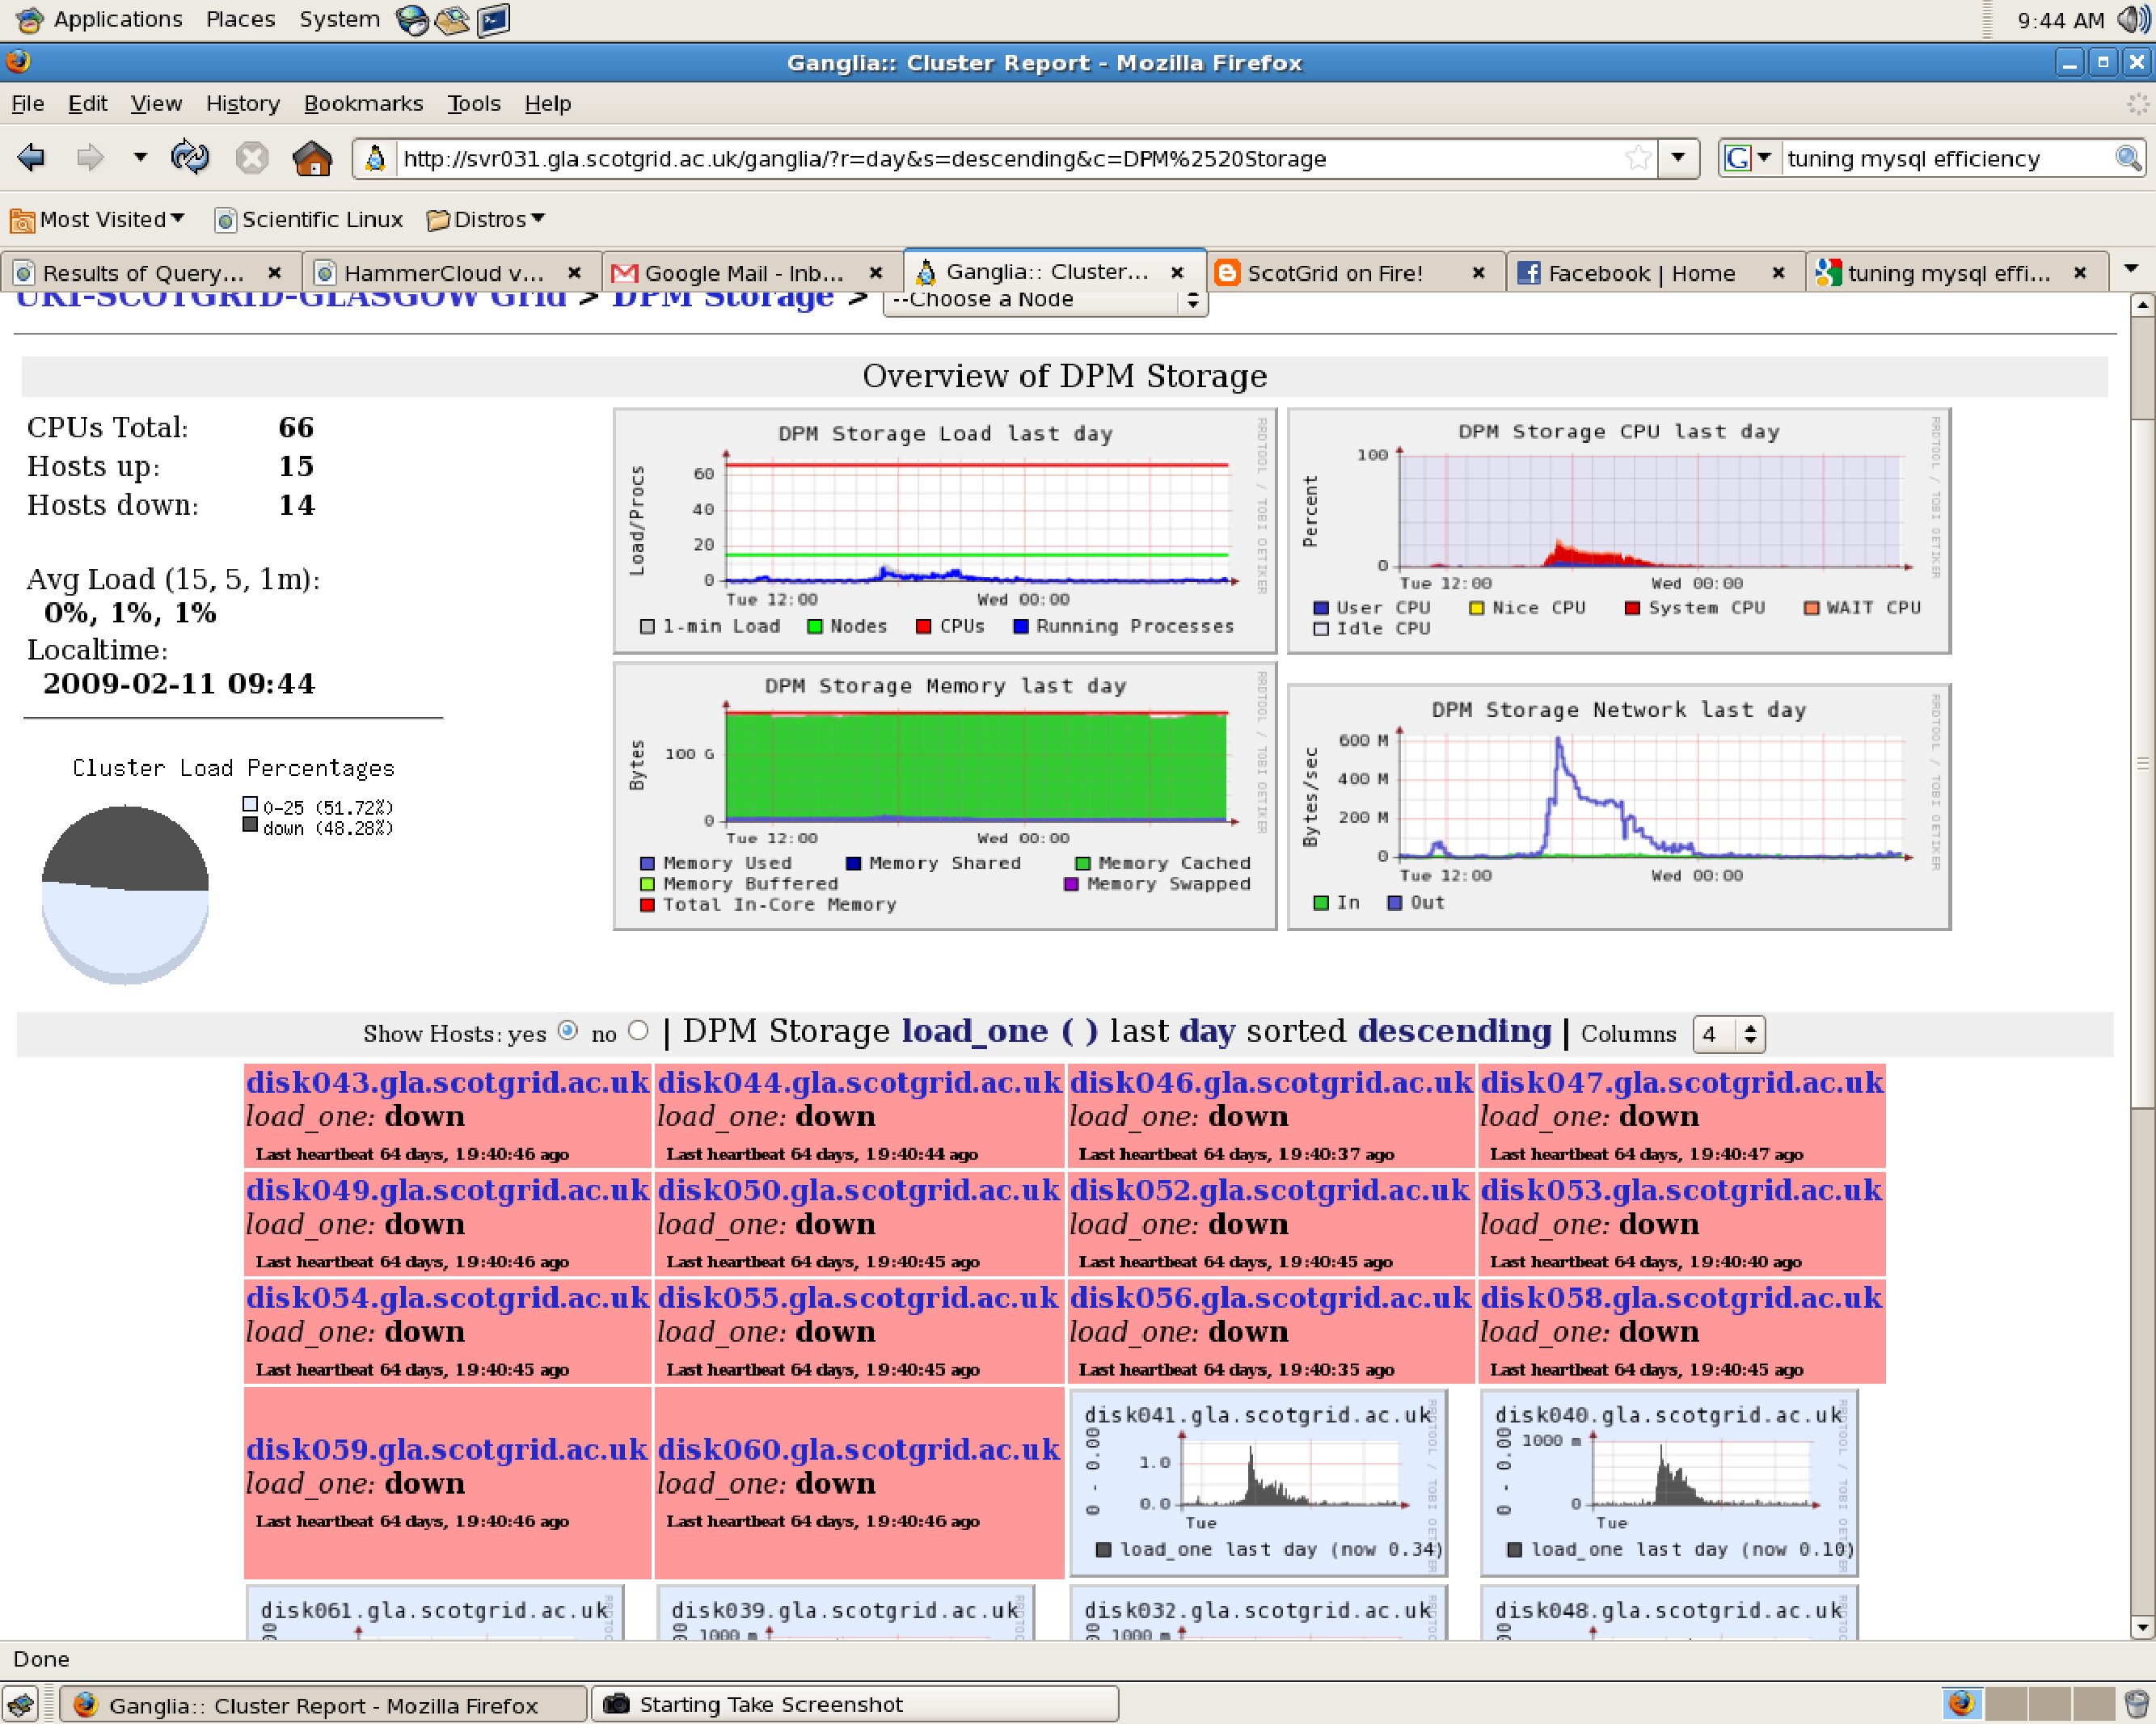Go back with the browser Back arrow
This screenshot has height=1724, width=2156.
pyautogui.click(x=32, y=157)
